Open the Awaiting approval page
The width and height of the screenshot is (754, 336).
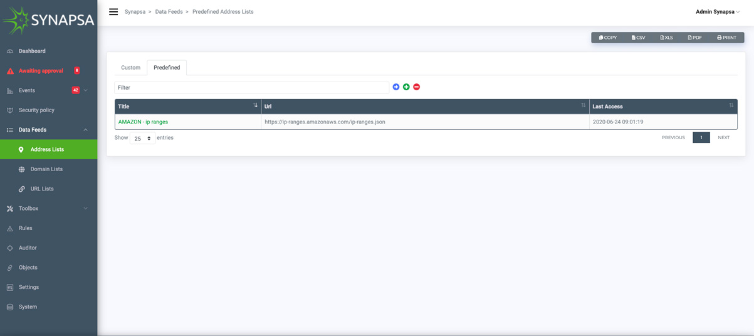pyautogui.click(x=41, y=71)
